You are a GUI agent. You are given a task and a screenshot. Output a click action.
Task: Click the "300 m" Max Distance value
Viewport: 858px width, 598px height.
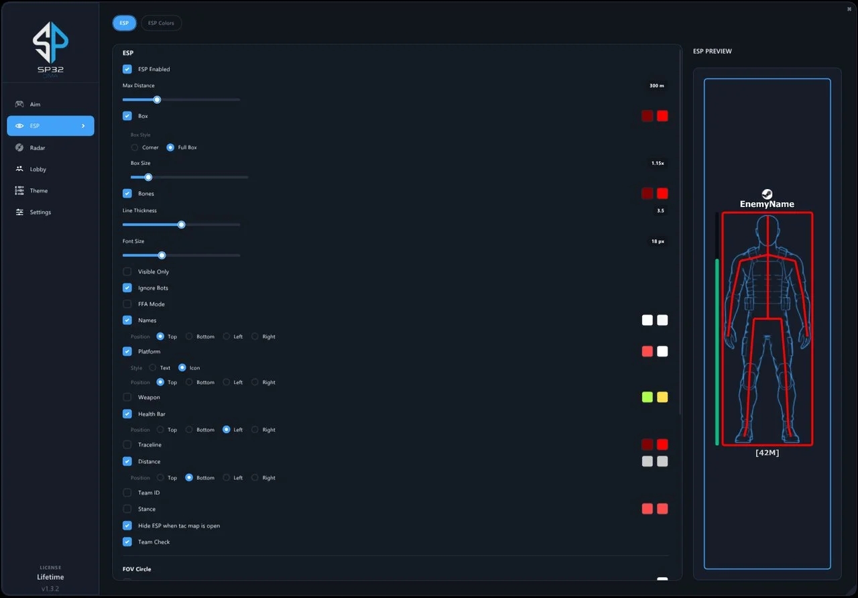[657, 86]
